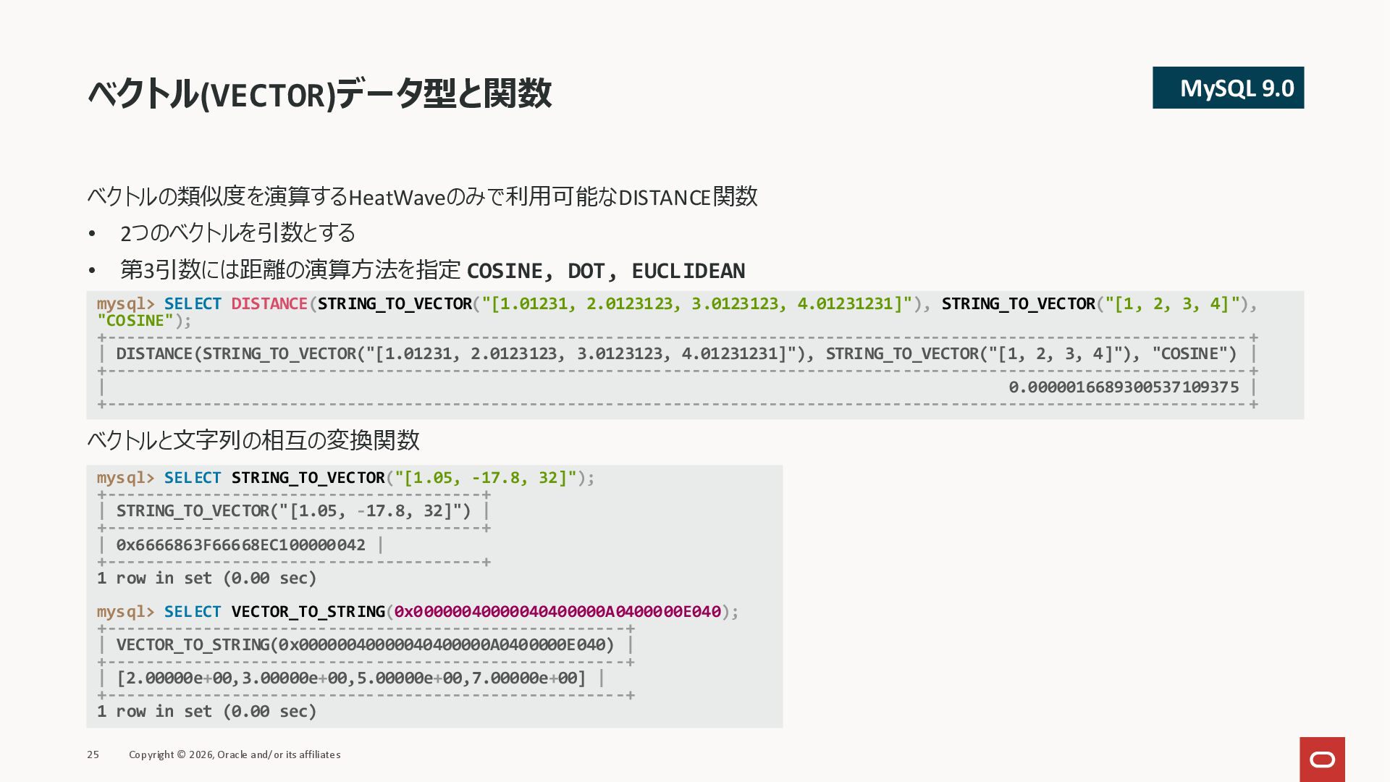Click the slide number 25
This screenshot has height=782, width=1390.
point(93,754)
